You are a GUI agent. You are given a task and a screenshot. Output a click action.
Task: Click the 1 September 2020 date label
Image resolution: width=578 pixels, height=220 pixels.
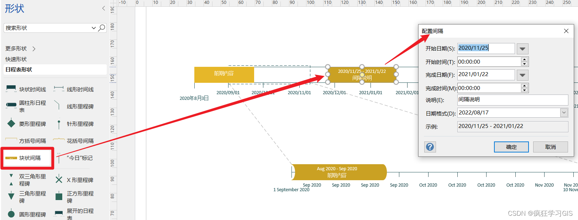tap(291, 190)
